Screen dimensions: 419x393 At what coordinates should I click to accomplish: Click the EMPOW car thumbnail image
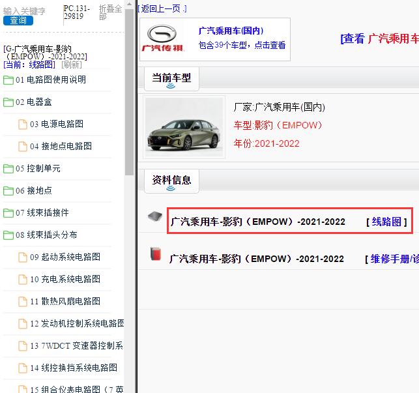click(184, 127)
